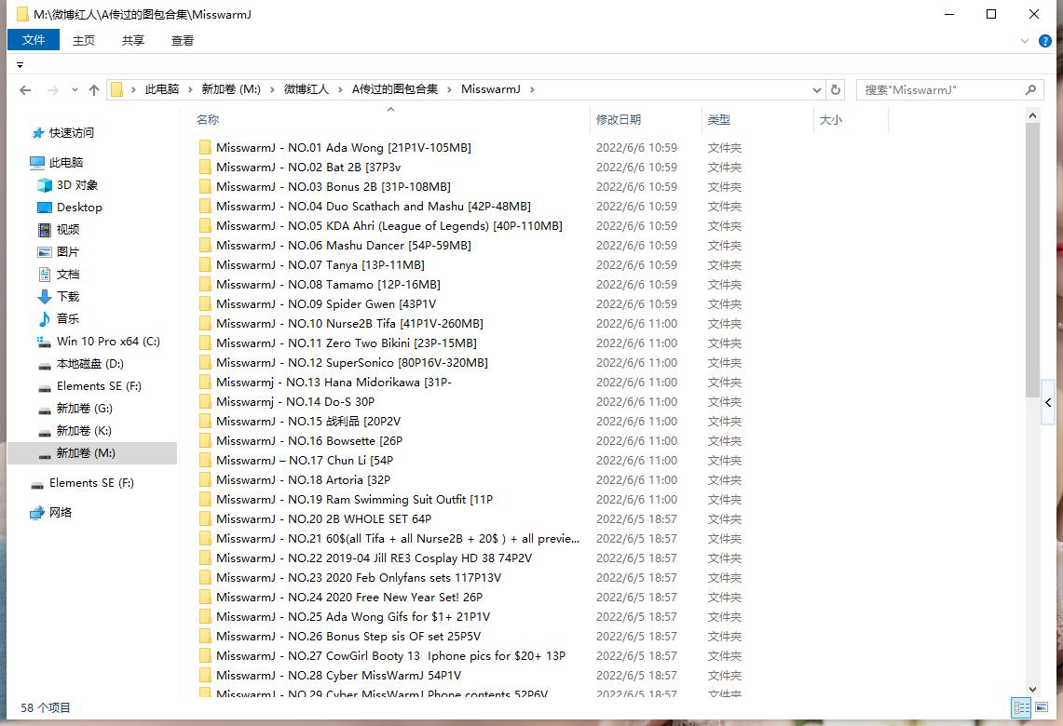Click A传过的图包合集 breadcrumb segment
The image size is (1063, 726).
[x=395, y=89]
